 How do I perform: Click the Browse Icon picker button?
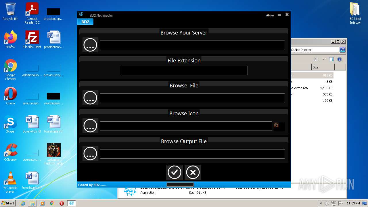[x=90, y=126]
